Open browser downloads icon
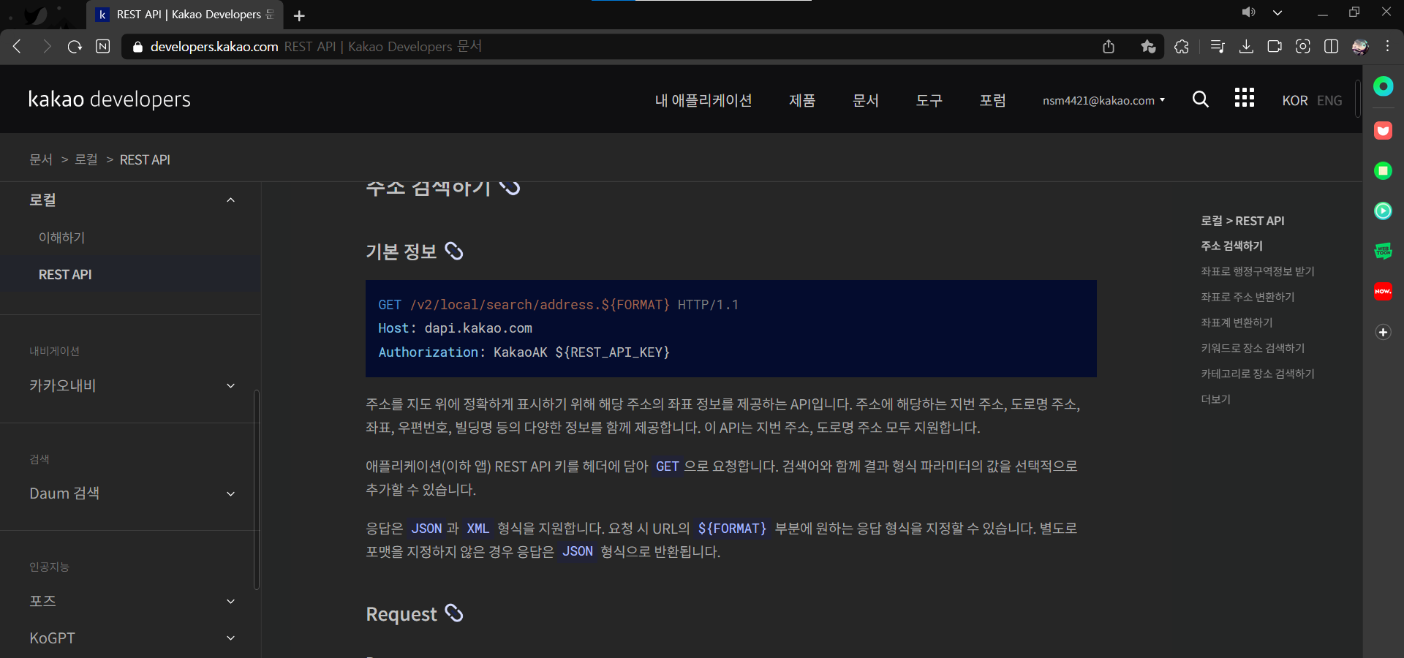This screenshot has height=658, width=1404. click(x=1246, y=47)
